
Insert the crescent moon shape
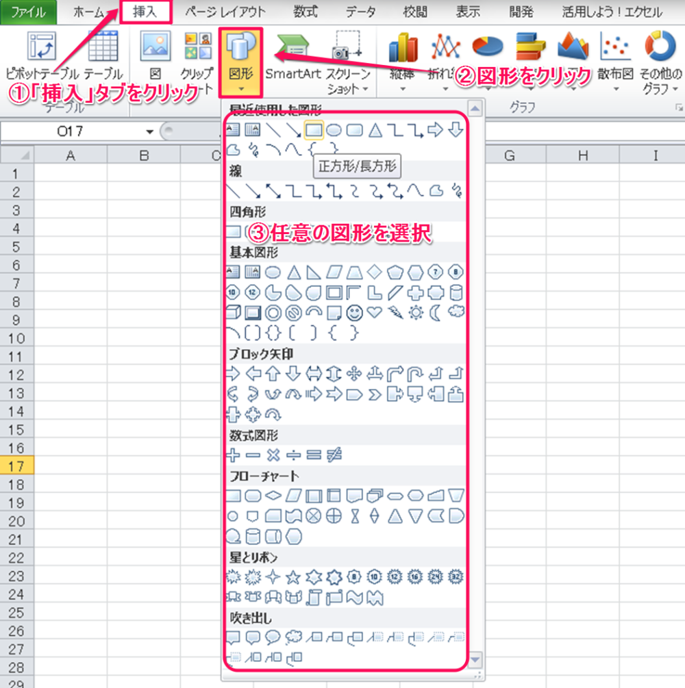click(436, 313)
